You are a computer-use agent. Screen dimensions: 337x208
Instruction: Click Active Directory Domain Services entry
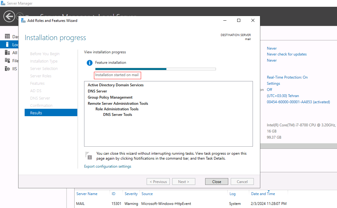point(116,85)
